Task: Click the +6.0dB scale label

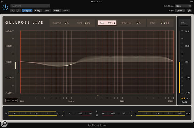Action: [x=8, y=31]
